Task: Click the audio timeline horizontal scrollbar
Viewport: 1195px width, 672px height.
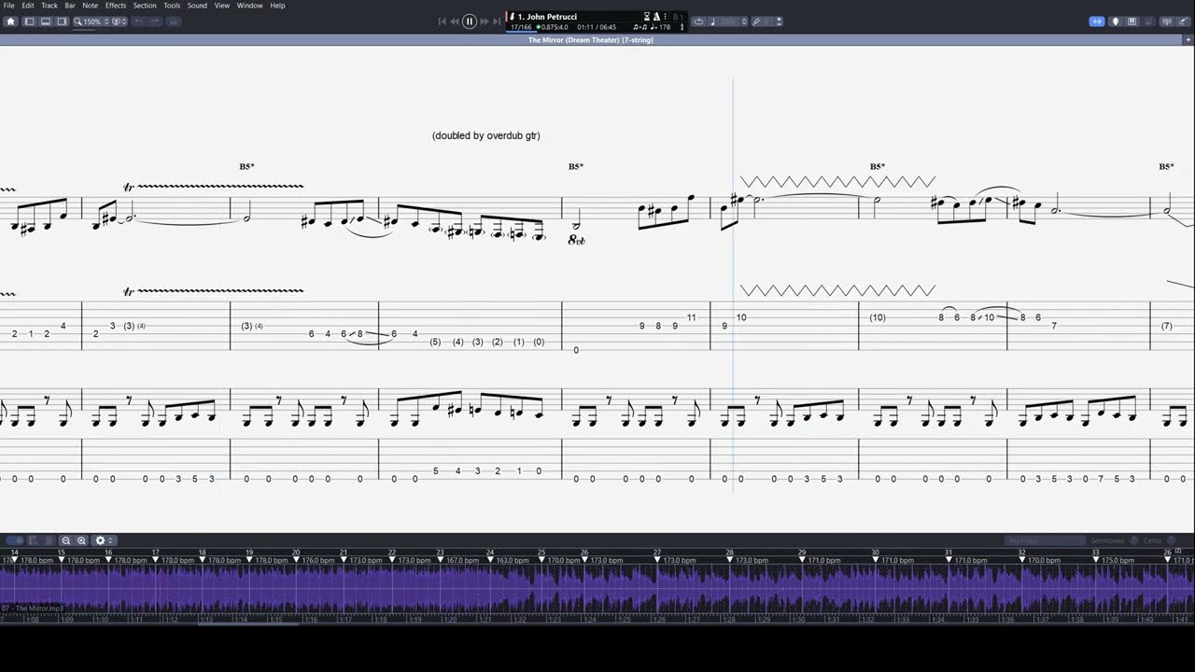Action: (x=248, y=623)
